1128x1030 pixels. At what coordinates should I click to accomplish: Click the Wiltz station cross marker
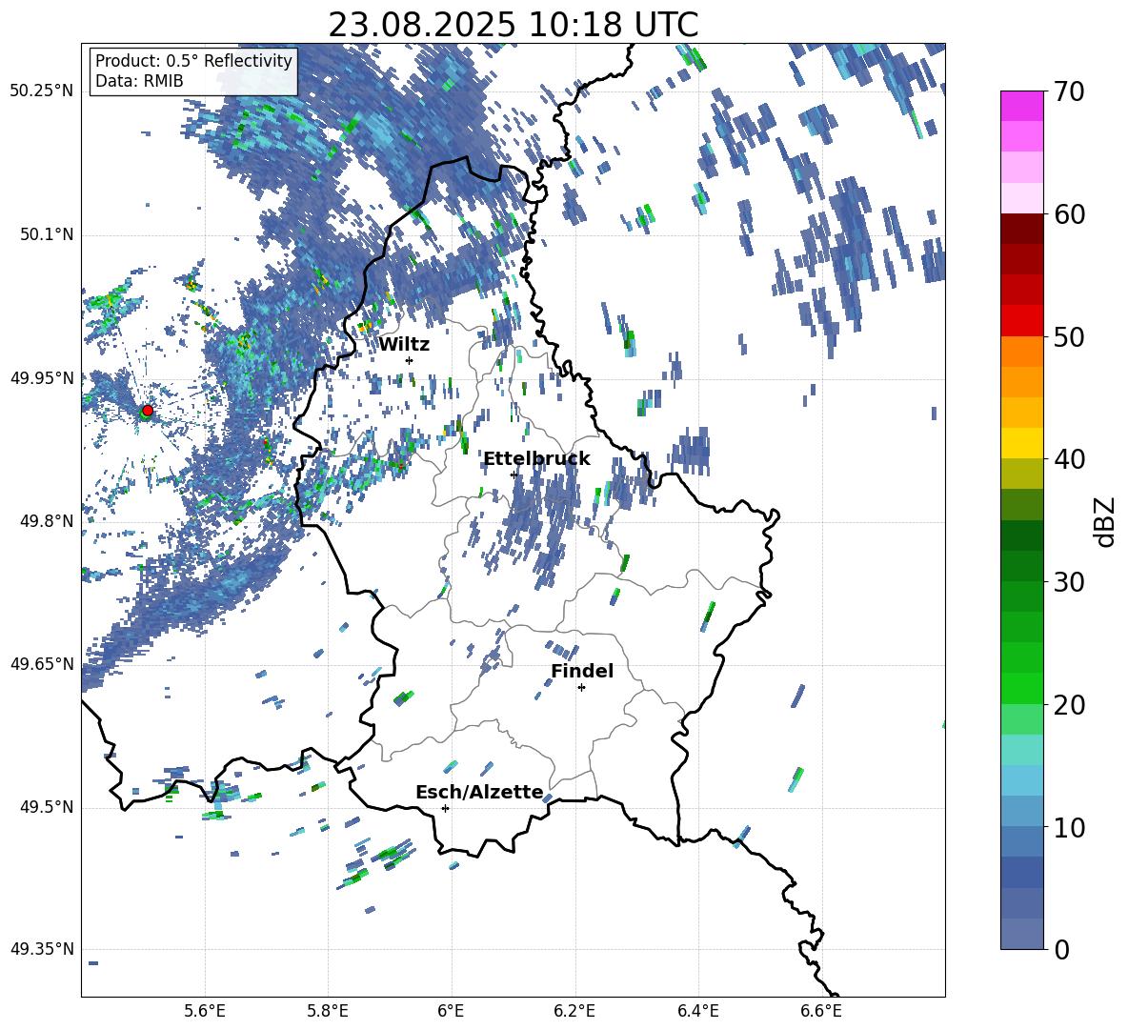(410, 360)
